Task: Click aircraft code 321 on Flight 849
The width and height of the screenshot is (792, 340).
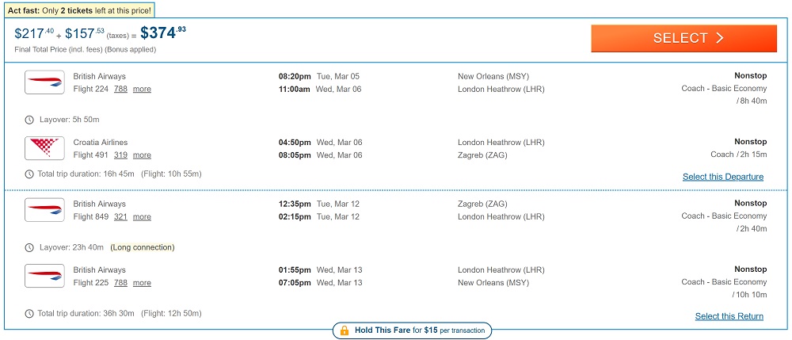Action: (120, 217)
